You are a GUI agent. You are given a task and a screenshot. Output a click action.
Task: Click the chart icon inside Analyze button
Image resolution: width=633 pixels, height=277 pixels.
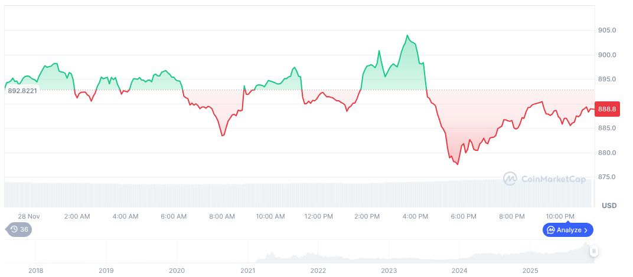point(550,230)
